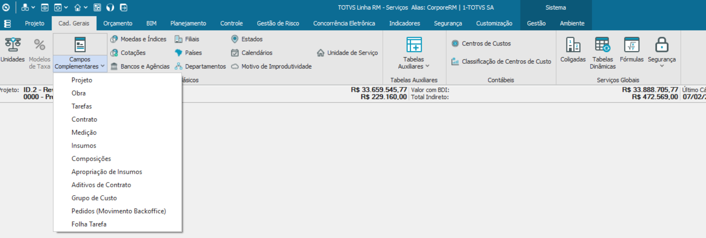Open the dropdown arrow beside the refresh icon

tap(66, 7)
